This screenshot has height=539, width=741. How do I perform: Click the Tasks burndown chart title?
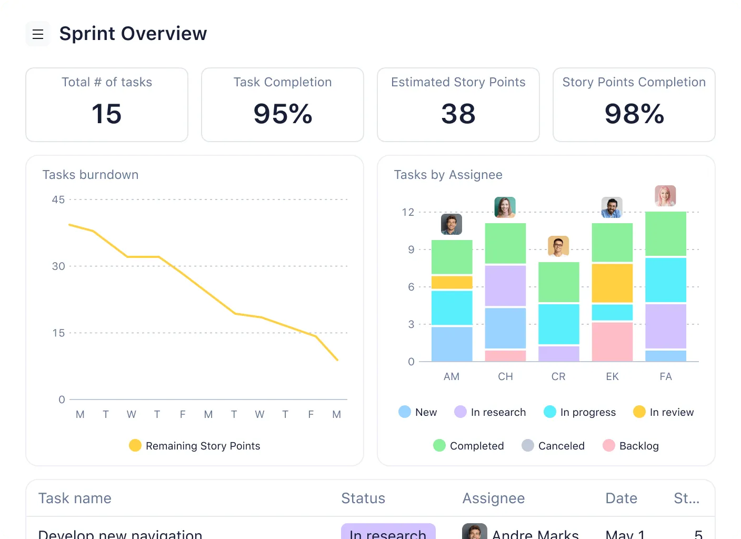click(91, 175)
